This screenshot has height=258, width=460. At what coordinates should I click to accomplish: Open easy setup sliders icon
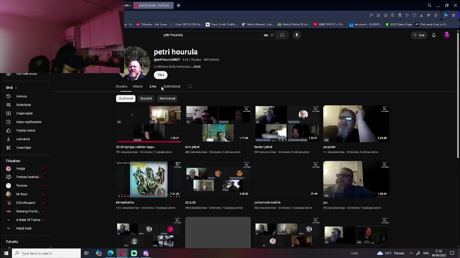click(x=428, y=15)
